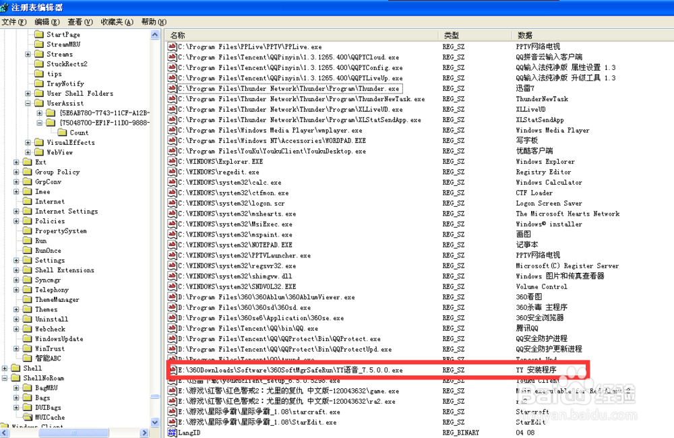Select the ctfmon.exe value name
Image resolution: width=674 pixels, height=438 pixels.
[233, 193]
